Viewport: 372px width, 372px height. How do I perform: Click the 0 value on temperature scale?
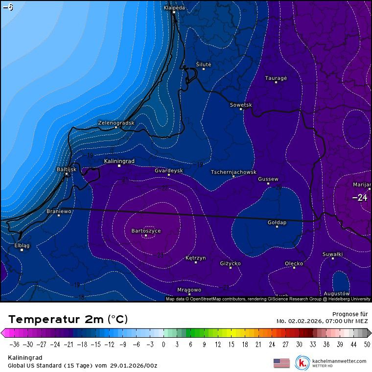point(163,344)
